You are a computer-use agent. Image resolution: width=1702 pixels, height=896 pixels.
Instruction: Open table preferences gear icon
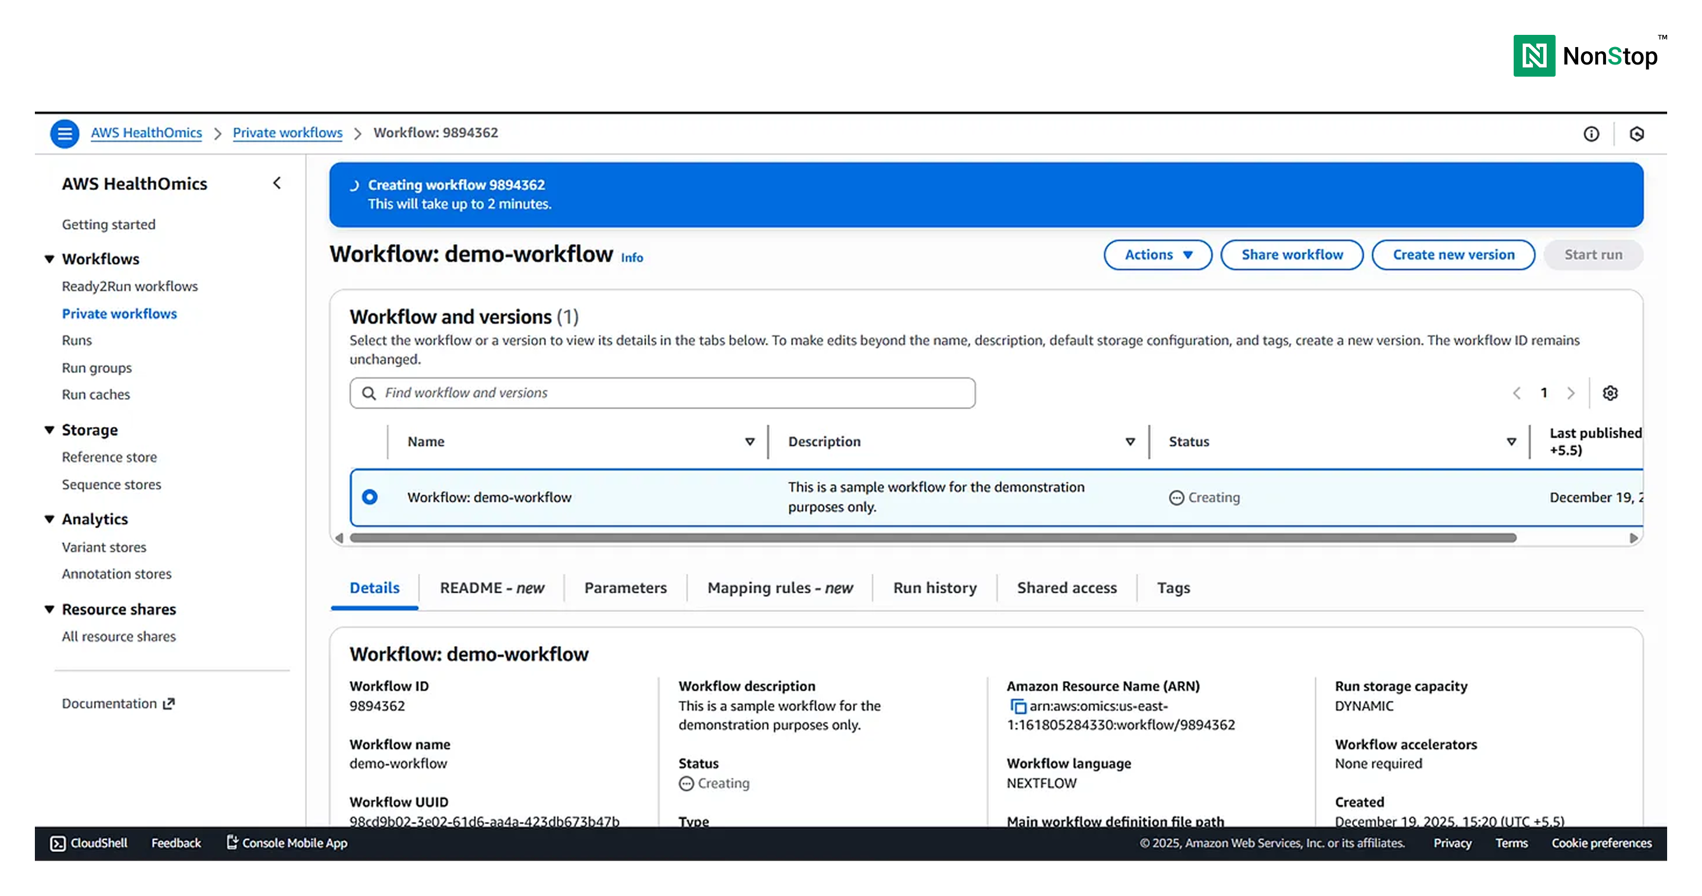pyautogui.click(x=1610, y=393)
